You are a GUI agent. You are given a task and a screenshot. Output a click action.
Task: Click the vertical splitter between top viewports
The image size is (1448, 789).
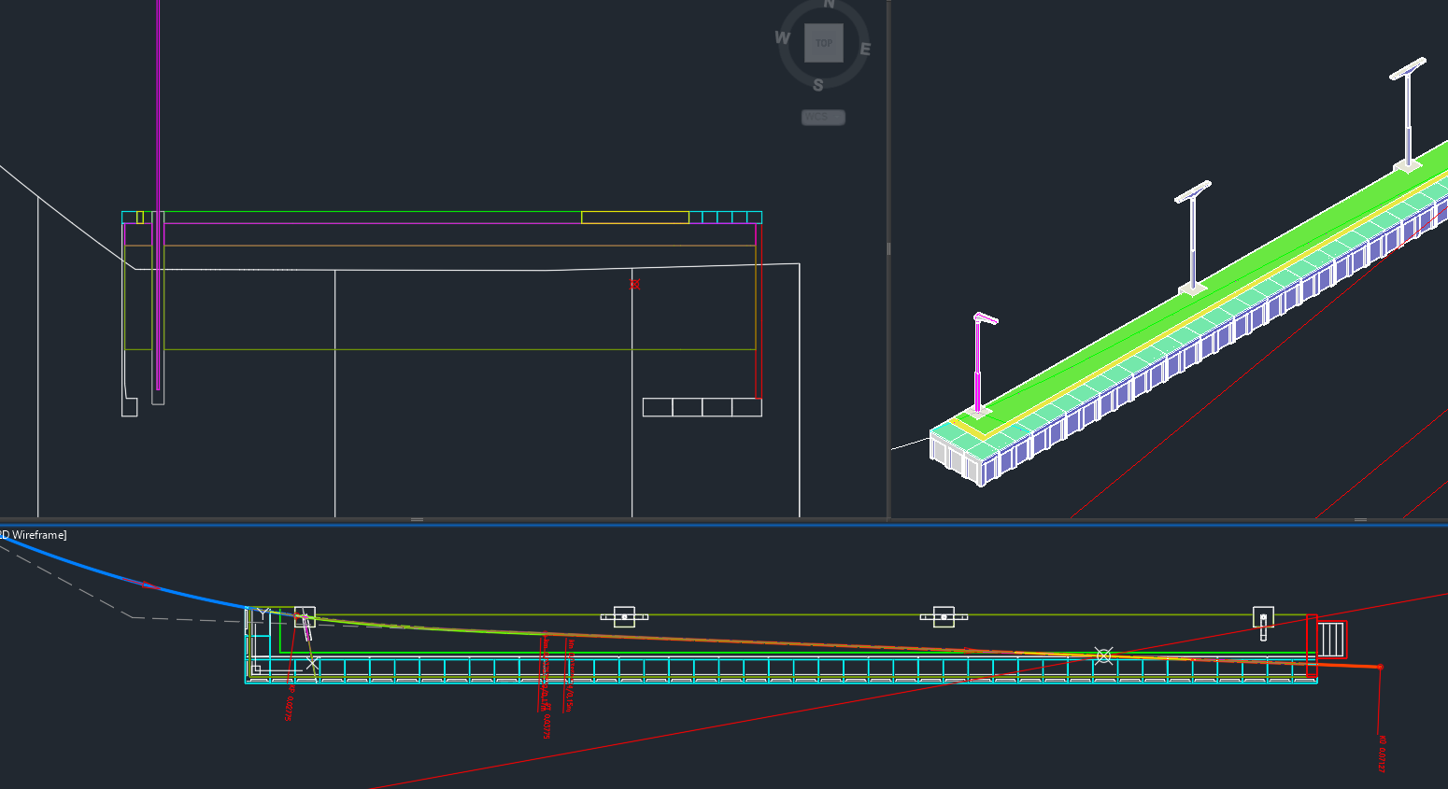click(x=888, y=249)
